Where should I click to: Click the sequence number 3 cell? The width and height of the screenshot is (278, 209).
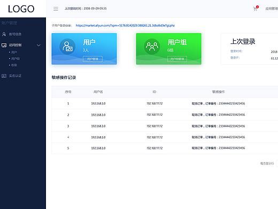tap(68, 126)
